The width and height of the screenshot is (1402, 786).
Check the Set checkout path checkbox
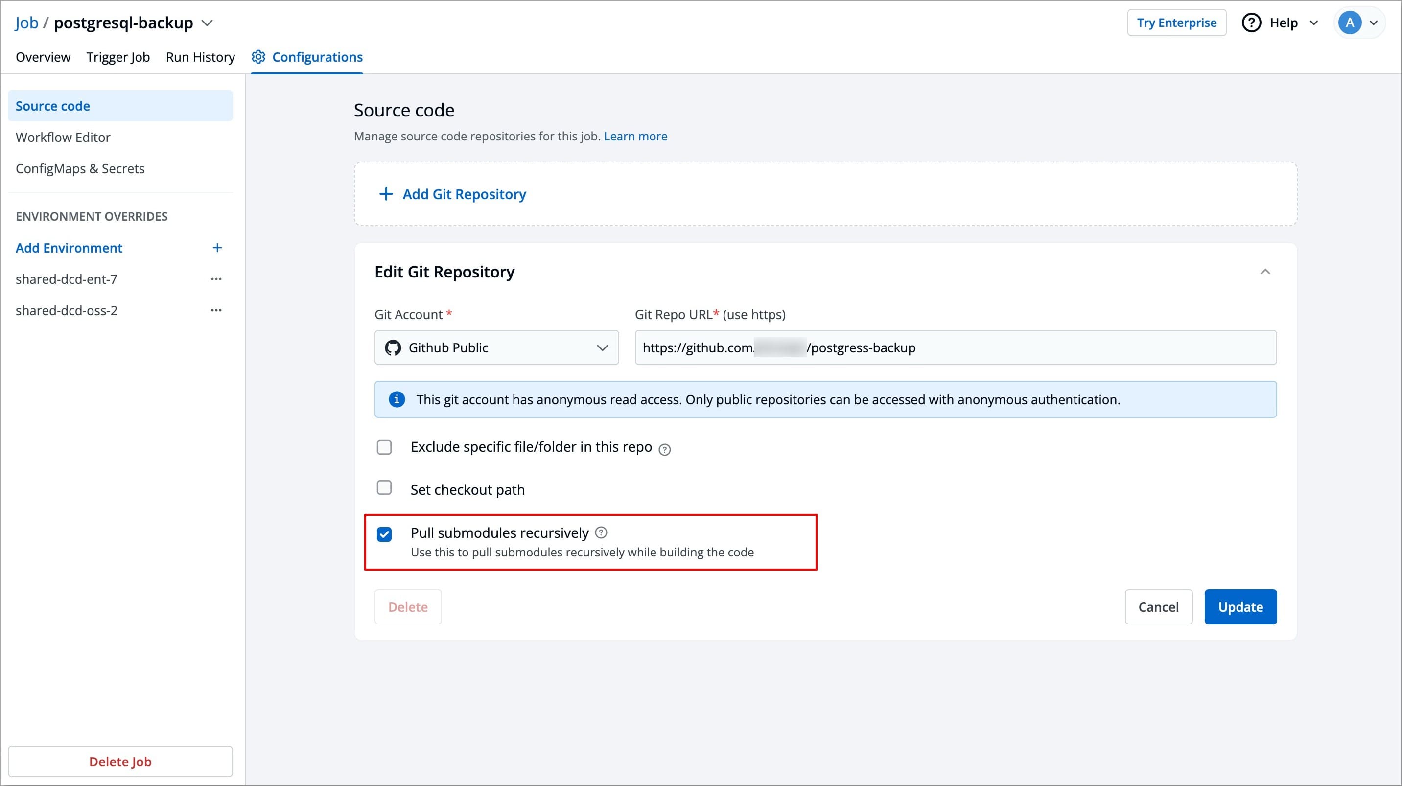tap(384, 488)
